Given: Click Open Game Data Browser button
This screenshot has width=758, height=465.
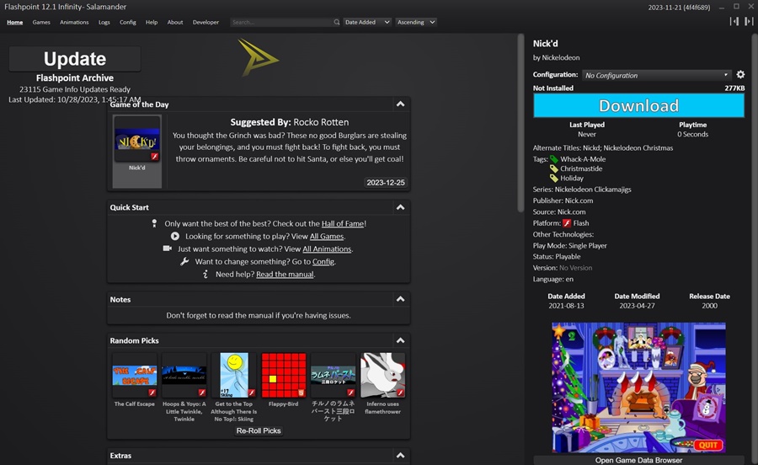Looking at the screenshot, I should 638,460.
